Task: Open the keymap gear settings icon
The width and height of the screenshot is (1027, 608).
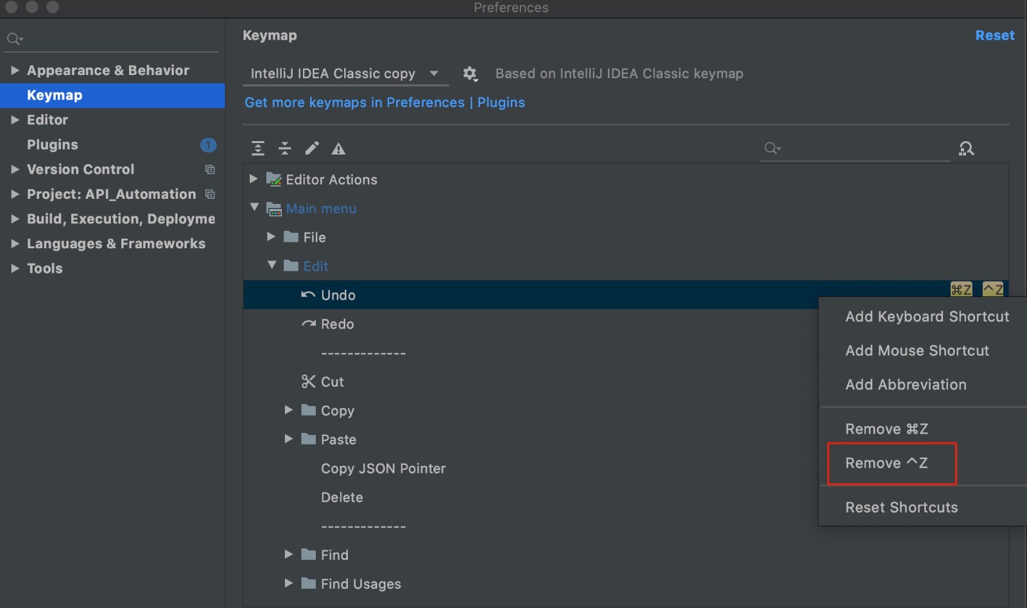Action: (470, 74)
